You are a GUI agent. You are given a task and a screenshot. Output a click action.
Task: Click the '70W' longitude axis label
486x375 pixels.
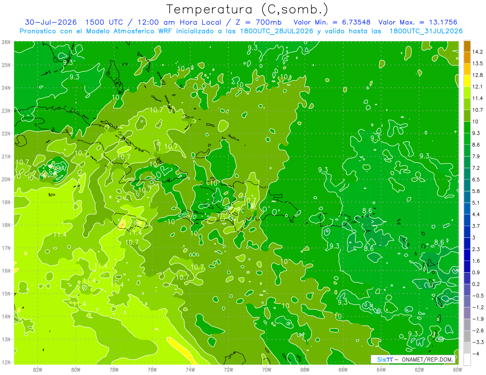266,369
